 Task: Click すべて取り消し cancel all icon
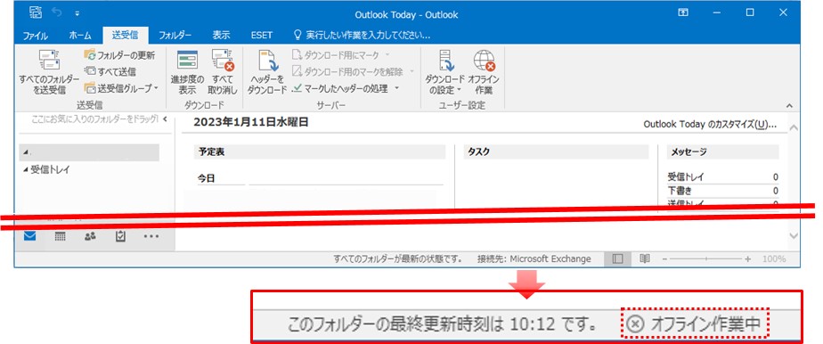pos(223,72)
